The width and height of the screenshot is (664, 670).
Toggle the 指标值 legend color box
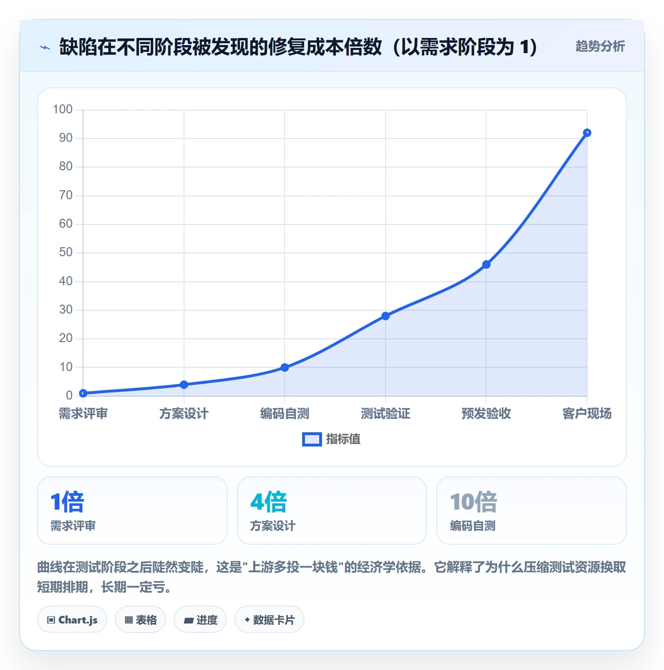pyautogui.click(x=312, y=439)
